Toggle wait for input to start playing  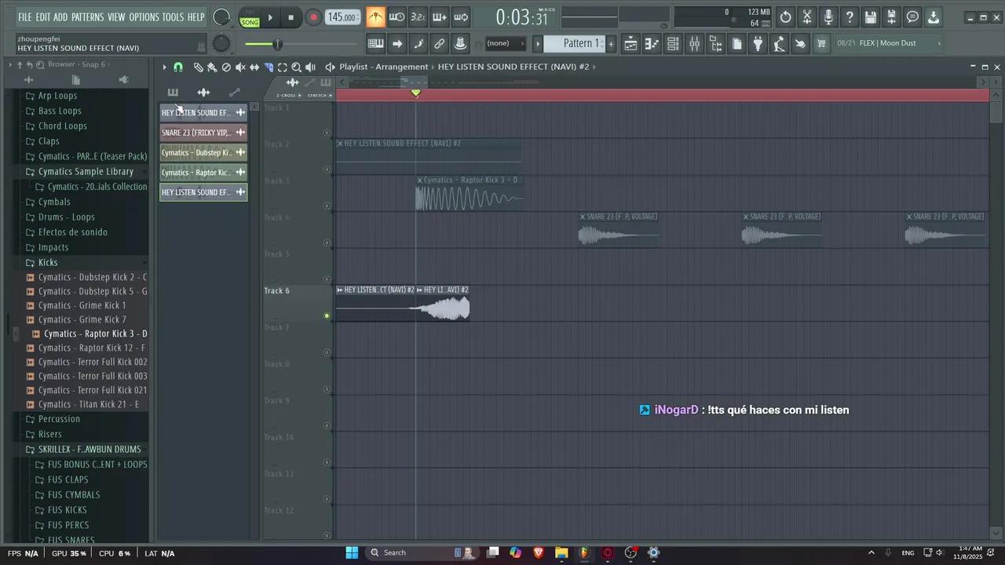pos(397,17)
